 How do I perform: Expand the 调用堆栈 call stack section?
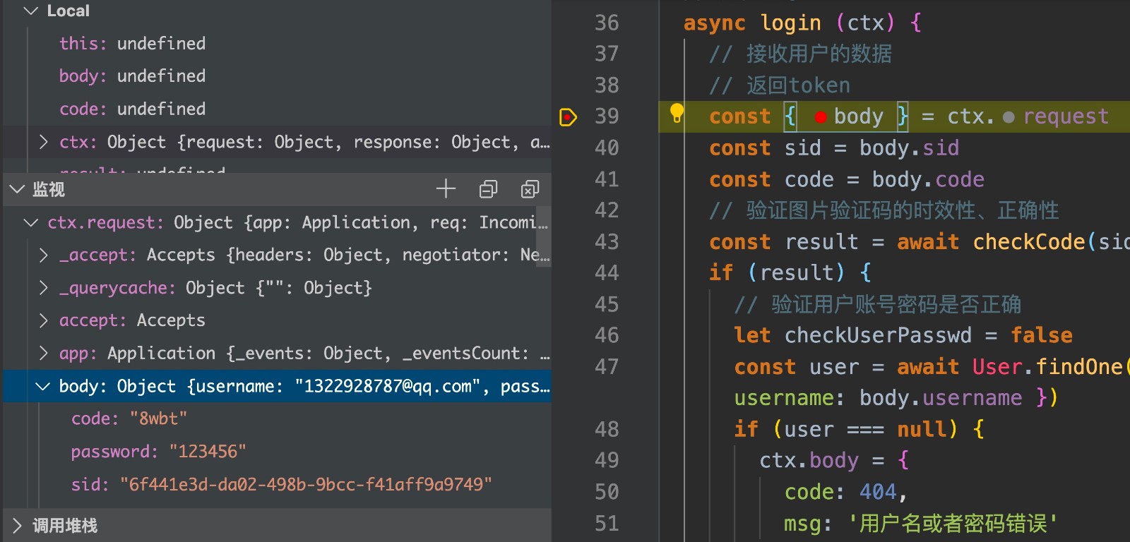point(17,526)
